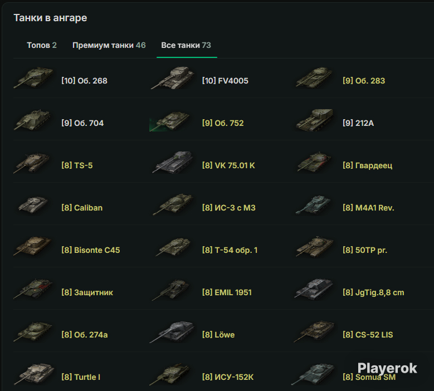Click the Löwe tank image
Screen dimensions: 434x391
click(x=172, y=331)
